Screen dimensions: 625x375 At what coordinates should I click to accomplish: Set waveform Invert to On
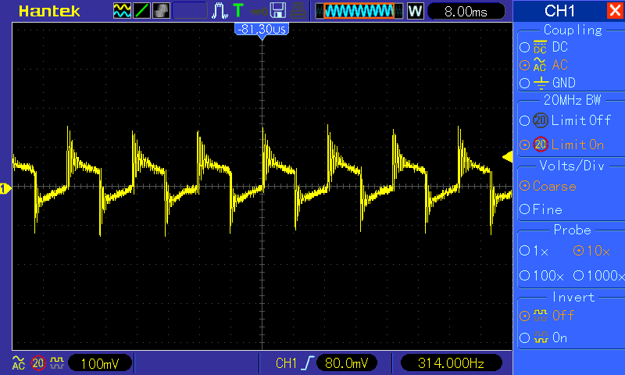[x=543, y=338]
